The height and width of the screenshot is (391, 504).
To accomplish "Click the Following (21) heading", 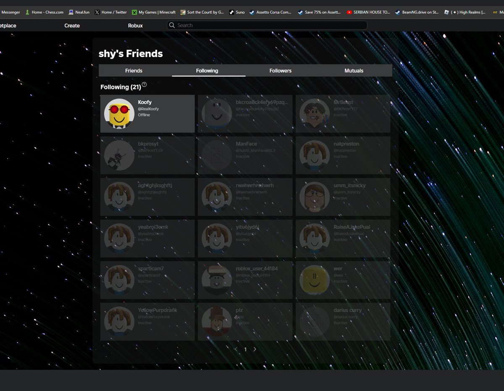I will tap(121, 87).
